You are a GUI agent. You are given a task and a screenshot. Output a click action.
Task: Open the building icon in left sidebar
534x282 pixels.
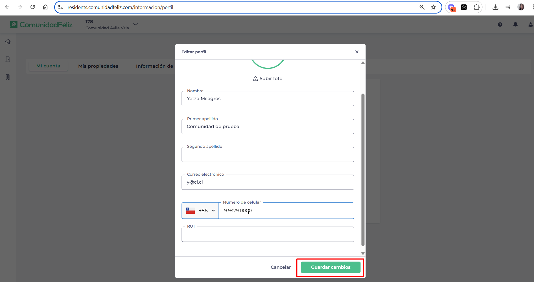[x=8, y=59]
